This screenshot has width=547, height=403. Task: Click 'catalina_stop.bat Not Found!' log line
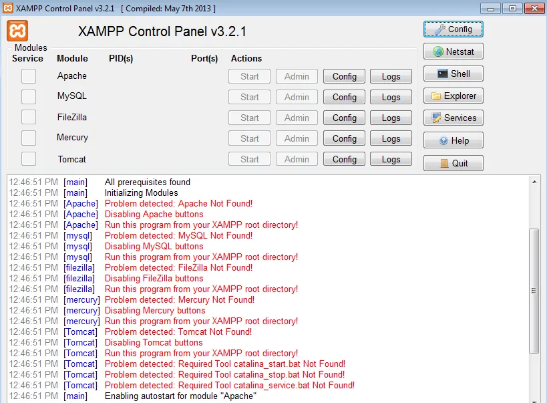coord(224,374)
